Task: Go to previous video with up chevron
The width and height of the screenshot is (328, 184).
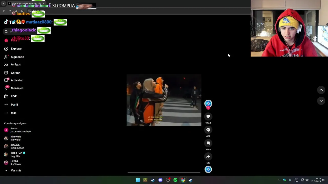Action: [321, 90]
